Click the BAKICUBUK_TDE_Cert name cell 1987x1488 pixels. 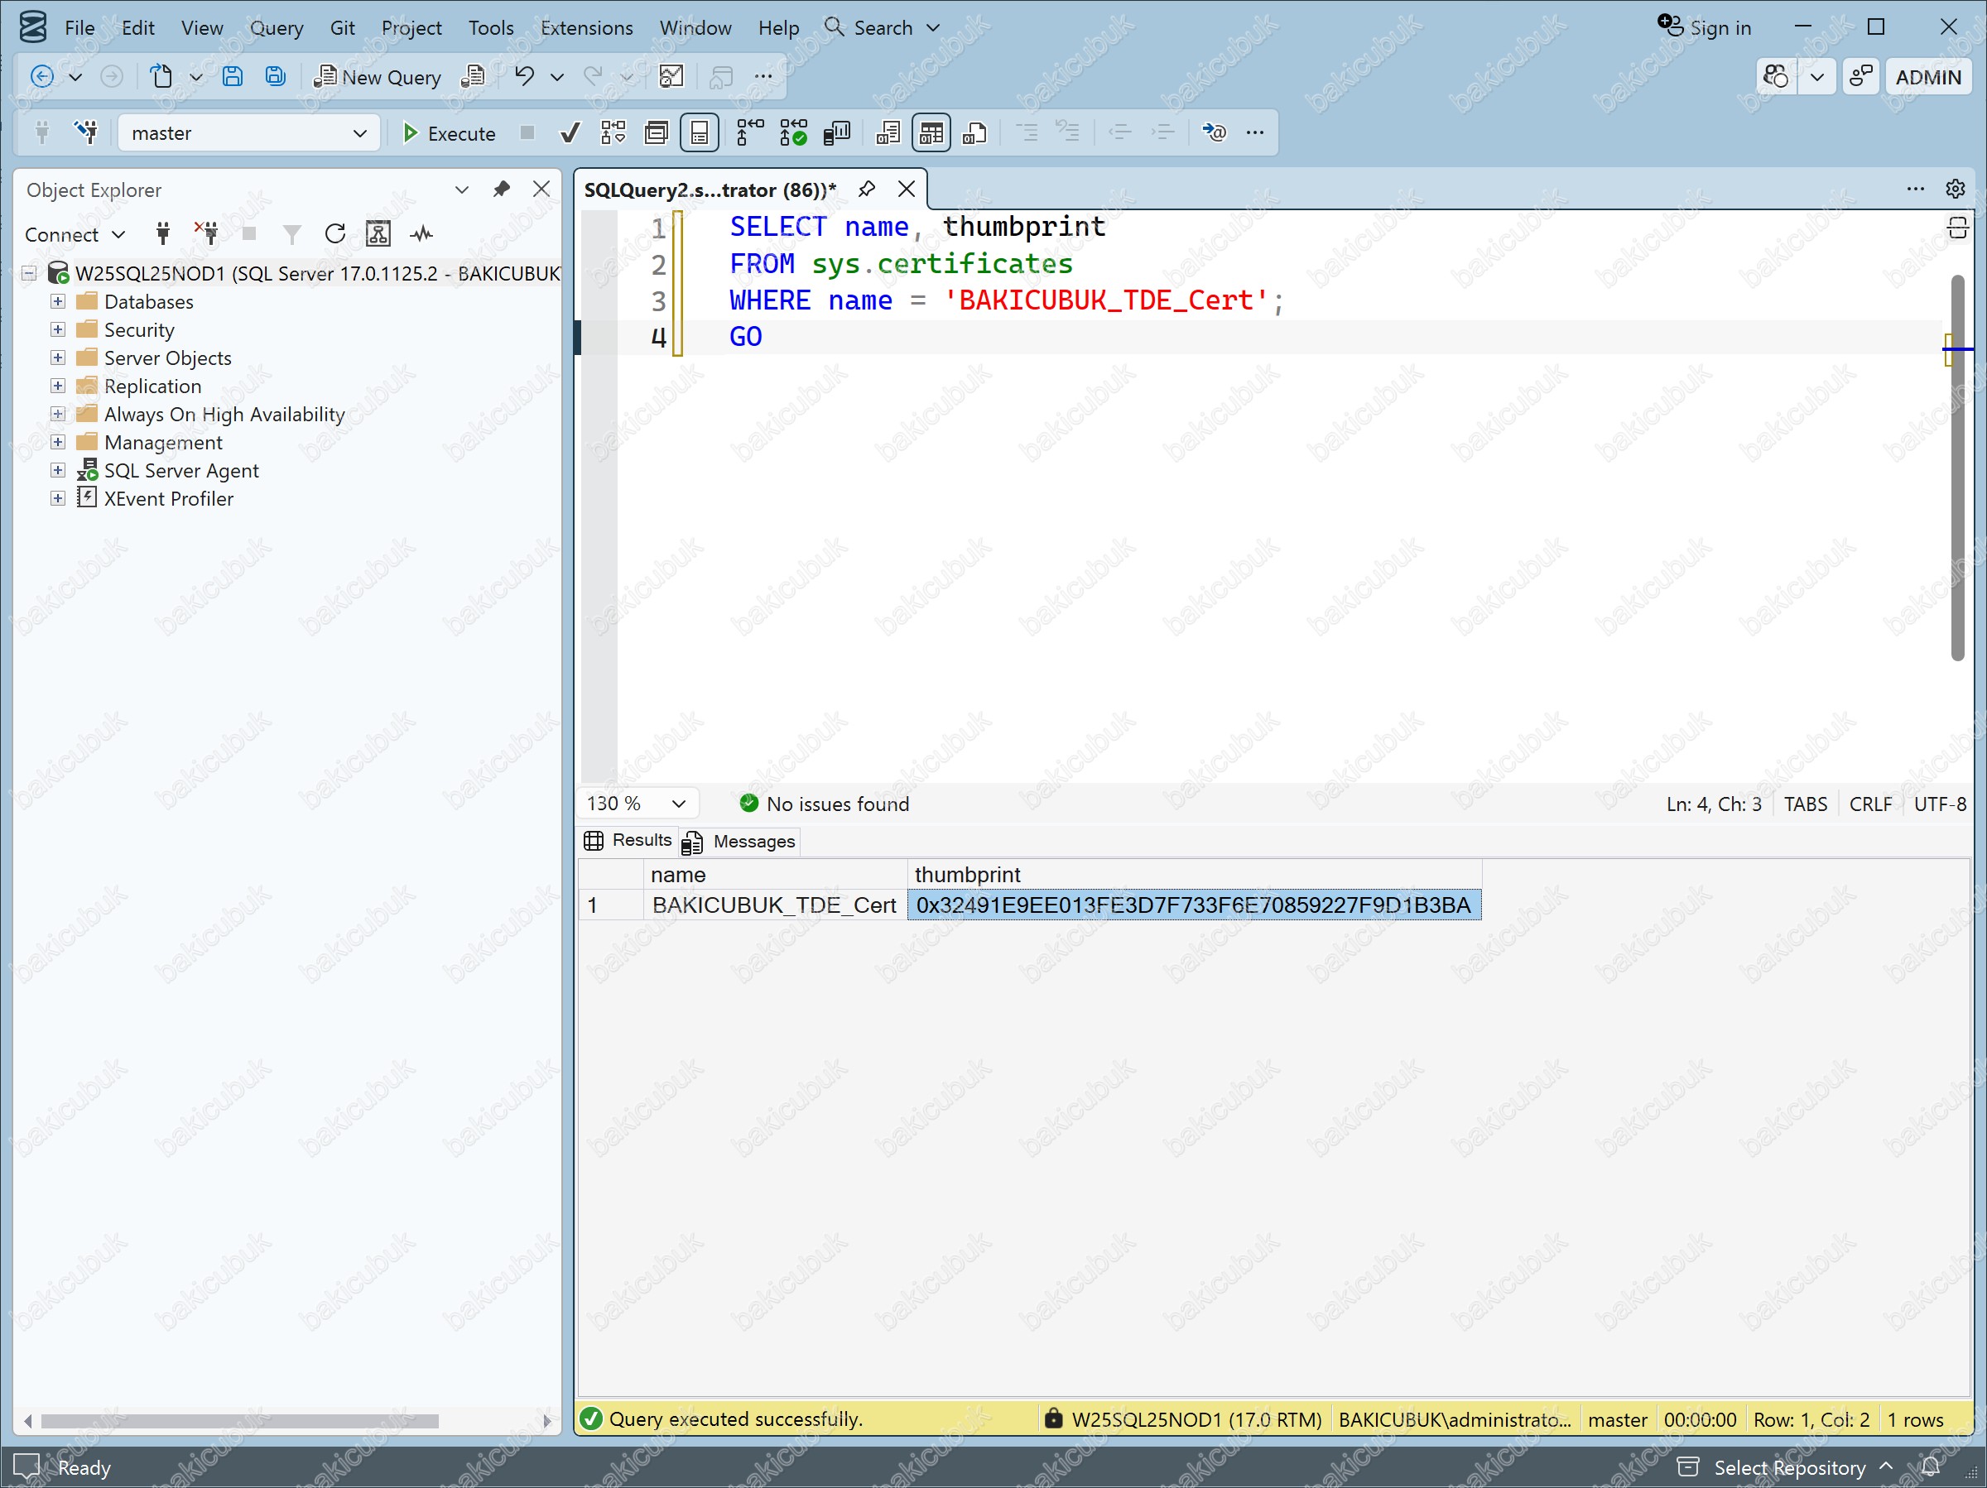pos(774,905)
